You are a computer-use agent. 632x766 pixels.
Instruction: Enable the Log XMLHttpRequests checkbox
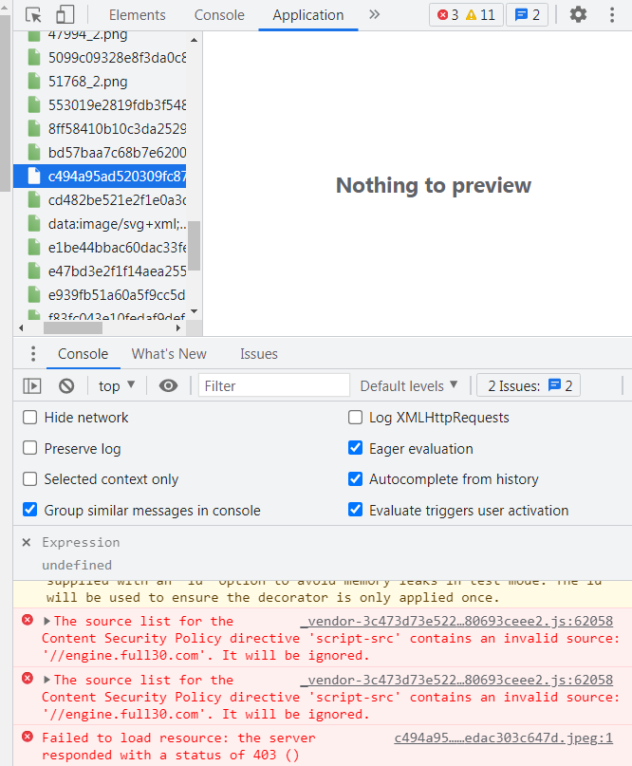click(x=355, y=418)
